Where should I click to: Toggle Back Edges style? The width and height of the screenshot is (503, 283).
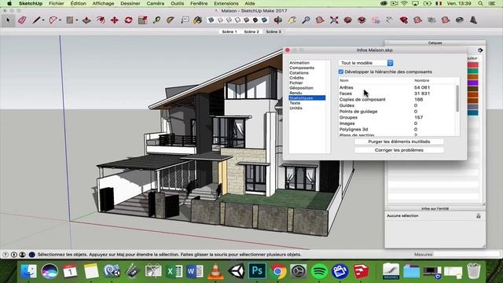(x=220, y=20)
